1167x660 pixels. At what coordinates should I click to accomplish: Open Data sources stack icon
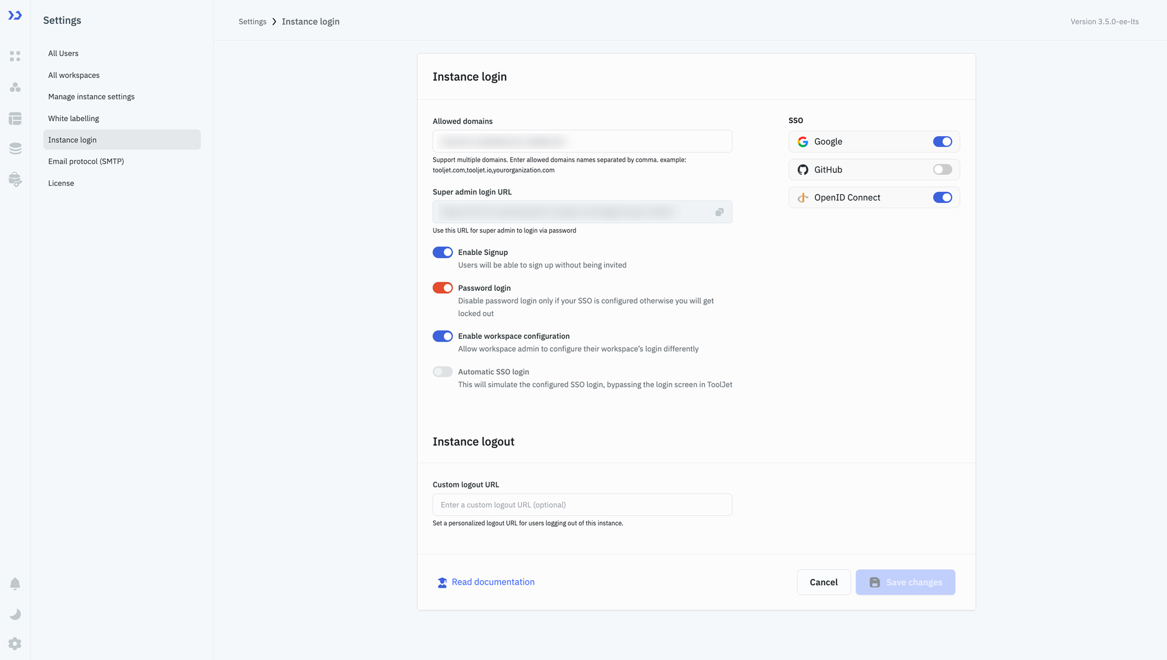[15, 149]
